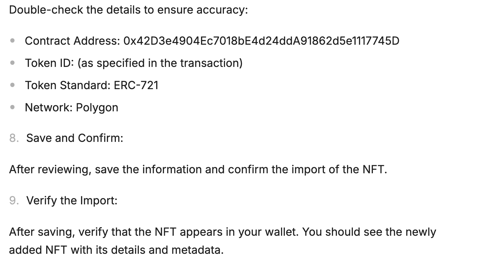The width and height of the screenshot is (489, 271).
Task: Click the bullet beside Contract Address
Action: tap(12, 41)
